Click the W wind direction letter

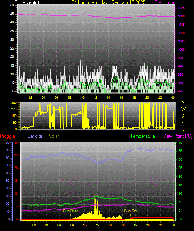pos(183,109)
